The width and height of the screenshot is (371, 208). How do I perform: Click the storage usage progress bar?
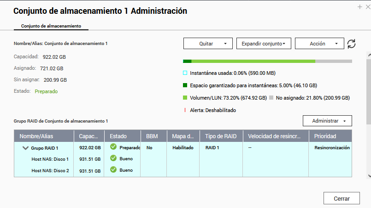[x=267, y=61]
